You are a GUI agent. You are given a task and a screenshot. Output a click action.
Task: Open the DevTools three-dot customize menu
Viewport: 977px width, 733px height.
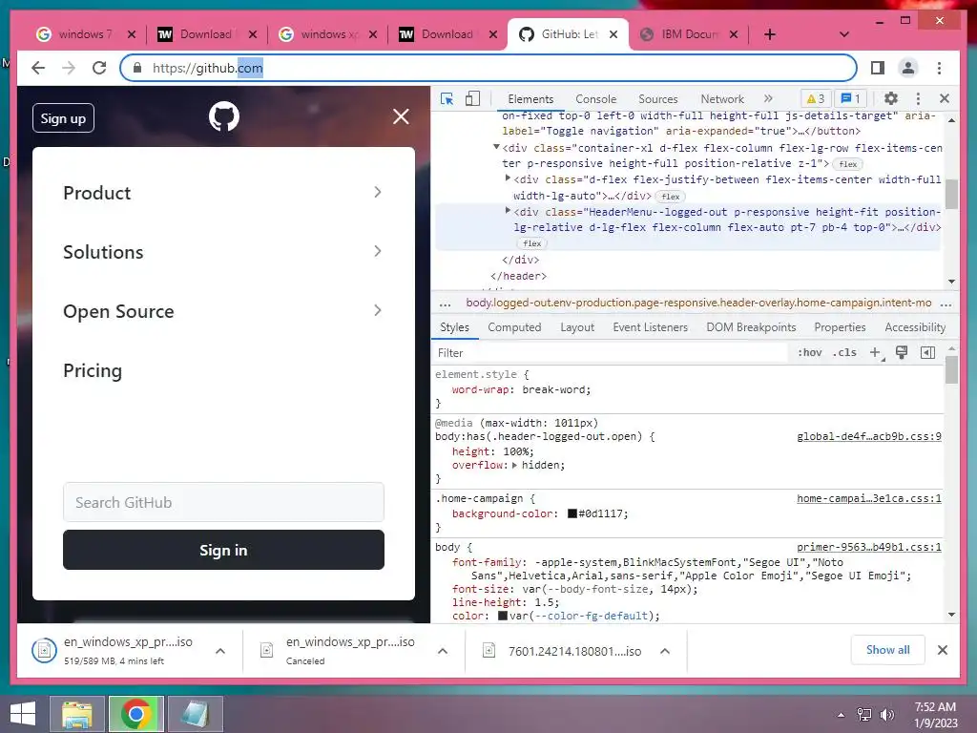(918, 98)
